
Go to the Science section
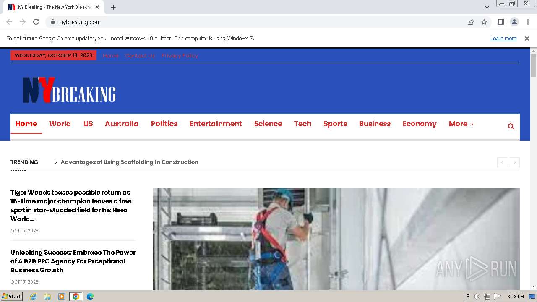[268, 124]
